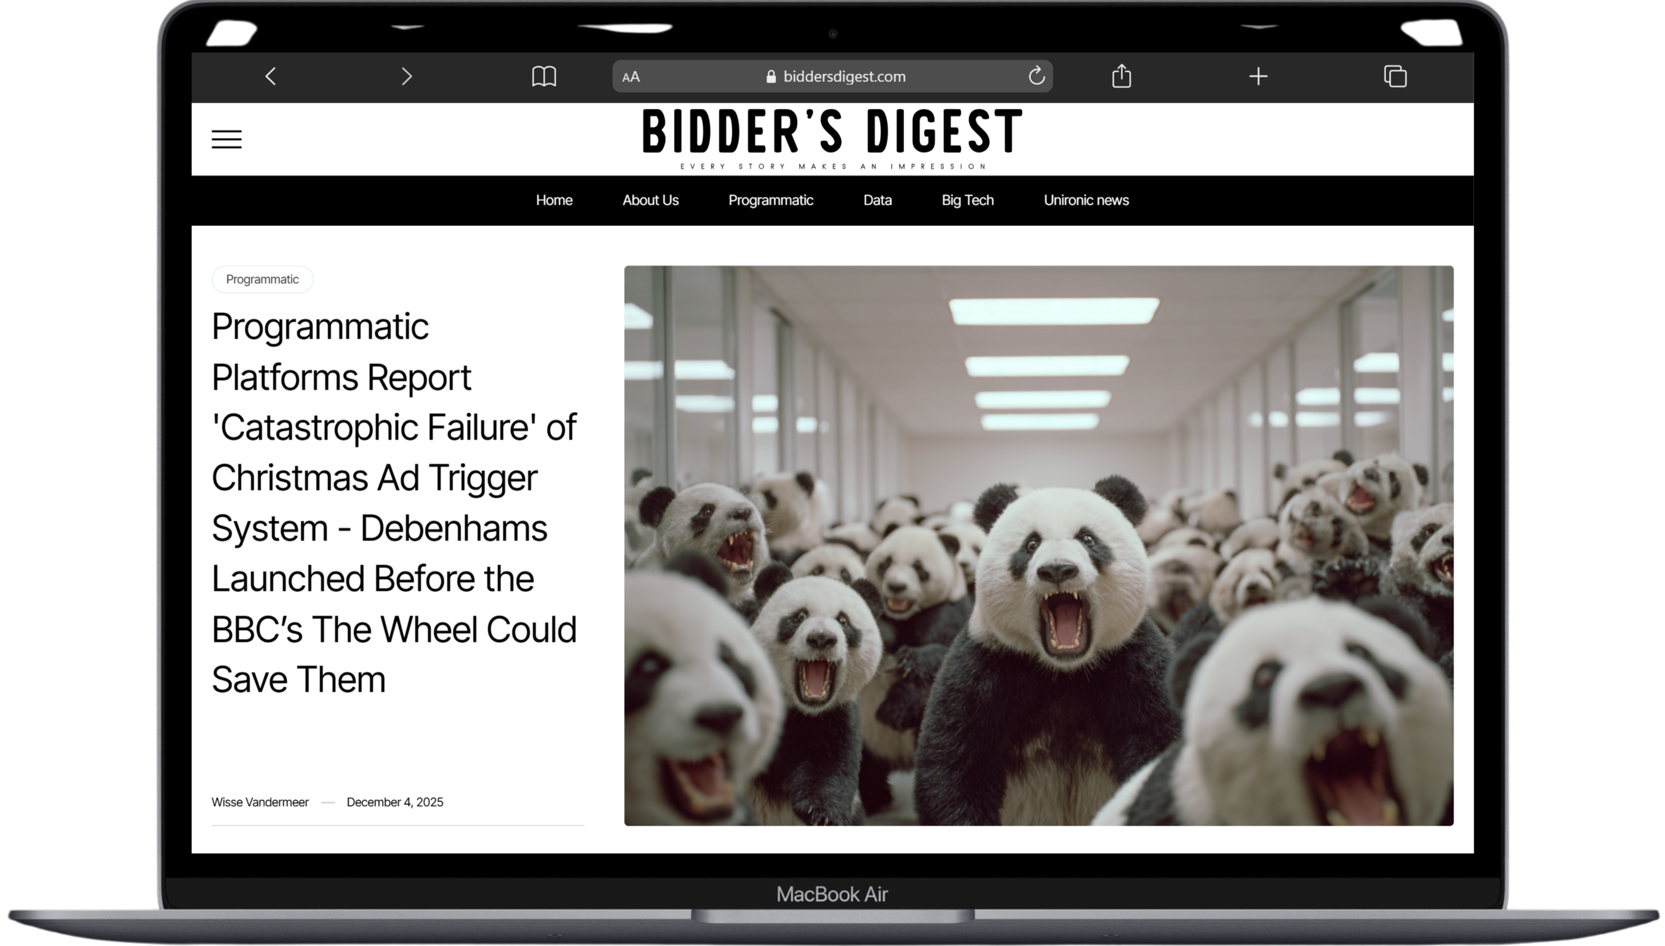The image size is (1665, 946).
Task: Click the padlock icon in the address bar
Action: tap(771, 76)
